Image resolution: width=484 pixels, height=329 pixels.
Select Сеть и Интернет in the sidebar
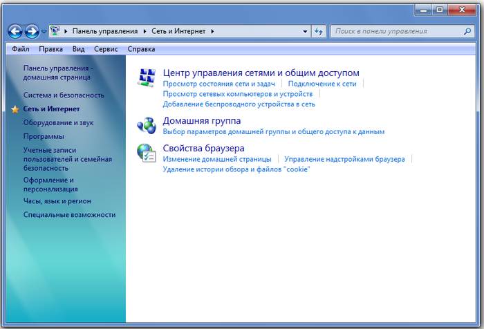[52, 109]
